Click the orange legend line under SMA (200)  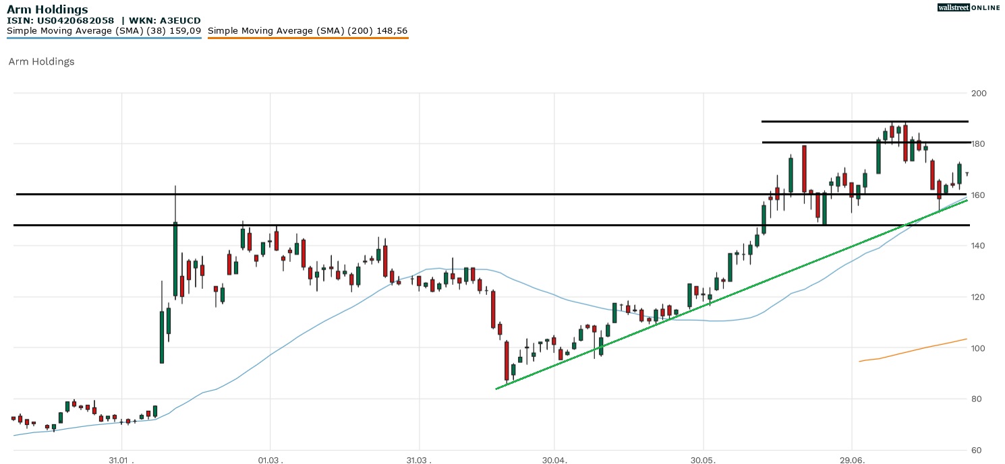(x=308, y=38)
